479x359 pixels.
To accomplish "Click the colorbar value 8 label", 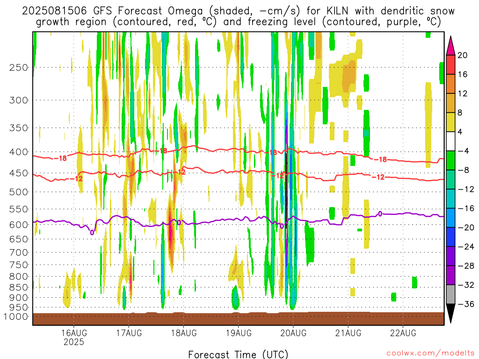I will pos(460,113).
